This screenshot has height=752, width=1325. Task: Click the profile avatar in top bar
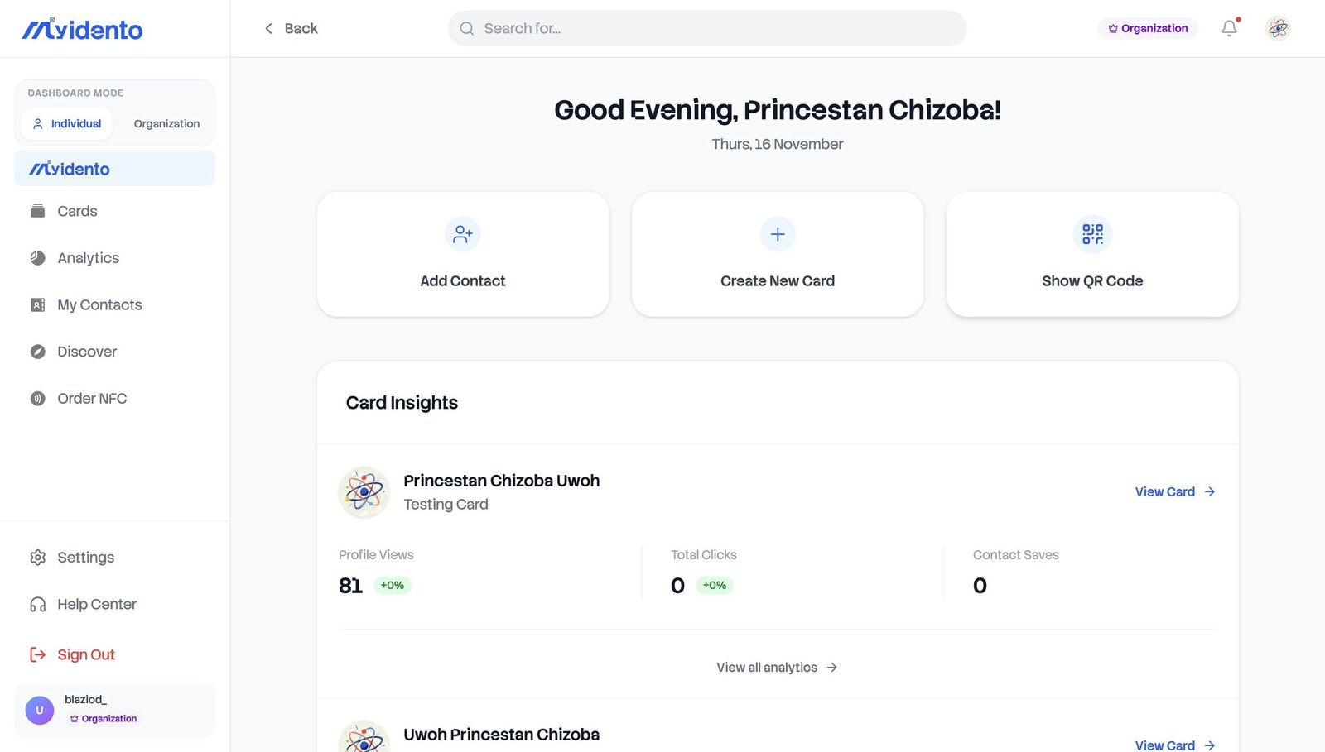[x=1278, y=28]
